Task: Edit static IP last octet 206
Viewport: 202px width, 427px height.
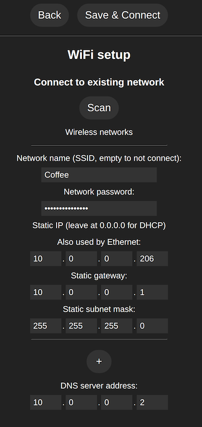Action: point(152,259)
